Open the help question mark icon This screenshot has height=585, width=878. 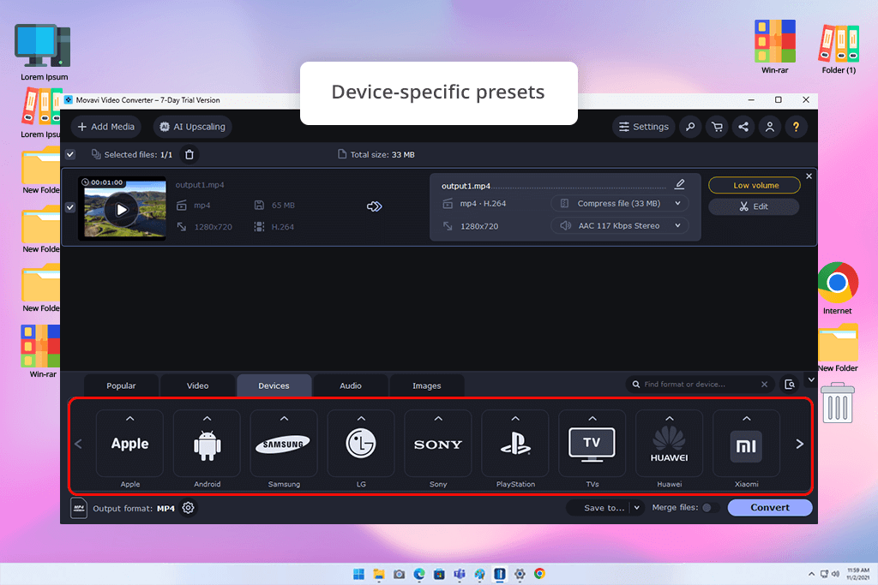pos(796,127)
